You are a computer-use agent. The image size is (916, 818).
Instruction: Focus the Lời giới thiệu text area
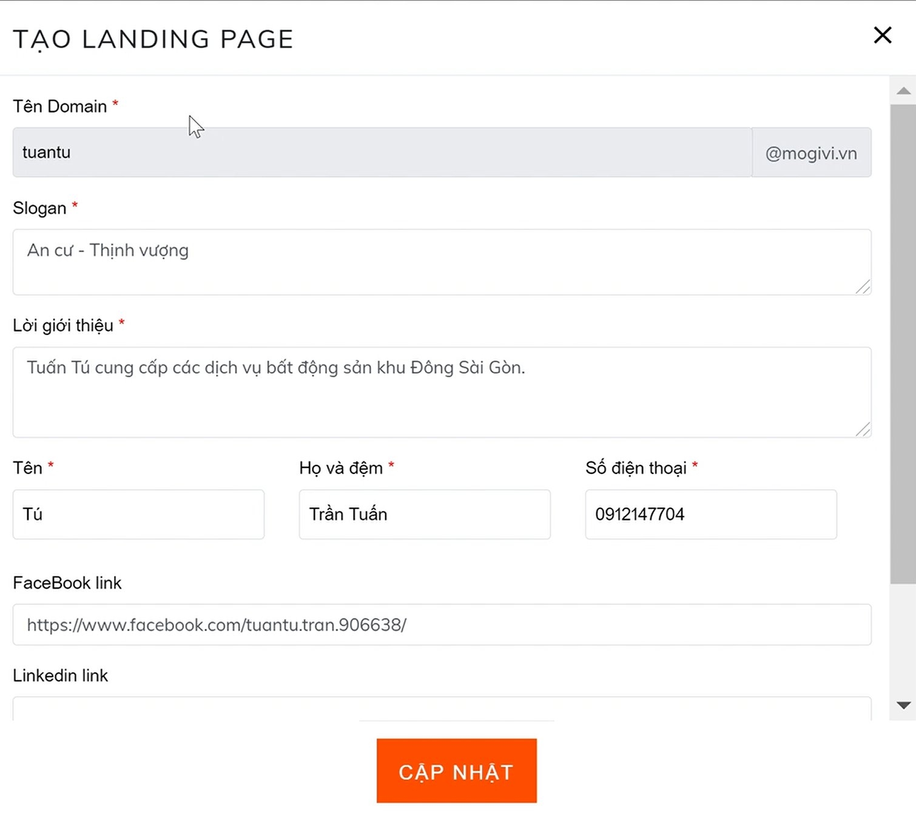pyautogui.click(x=442, y=391)
